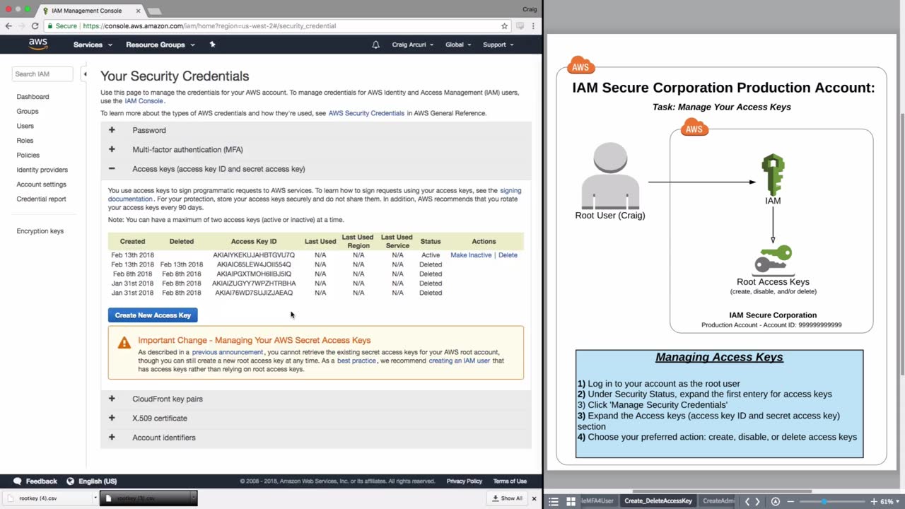Collapse the IAM sidebar with the arrow handle
This screenshot has width=905, height=509.
(85, 74)
